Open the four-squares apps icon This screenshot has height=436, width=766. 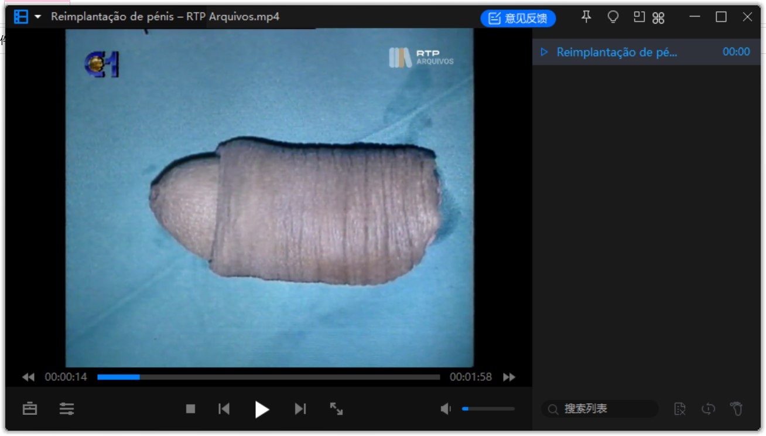click(x=658, y=18)
